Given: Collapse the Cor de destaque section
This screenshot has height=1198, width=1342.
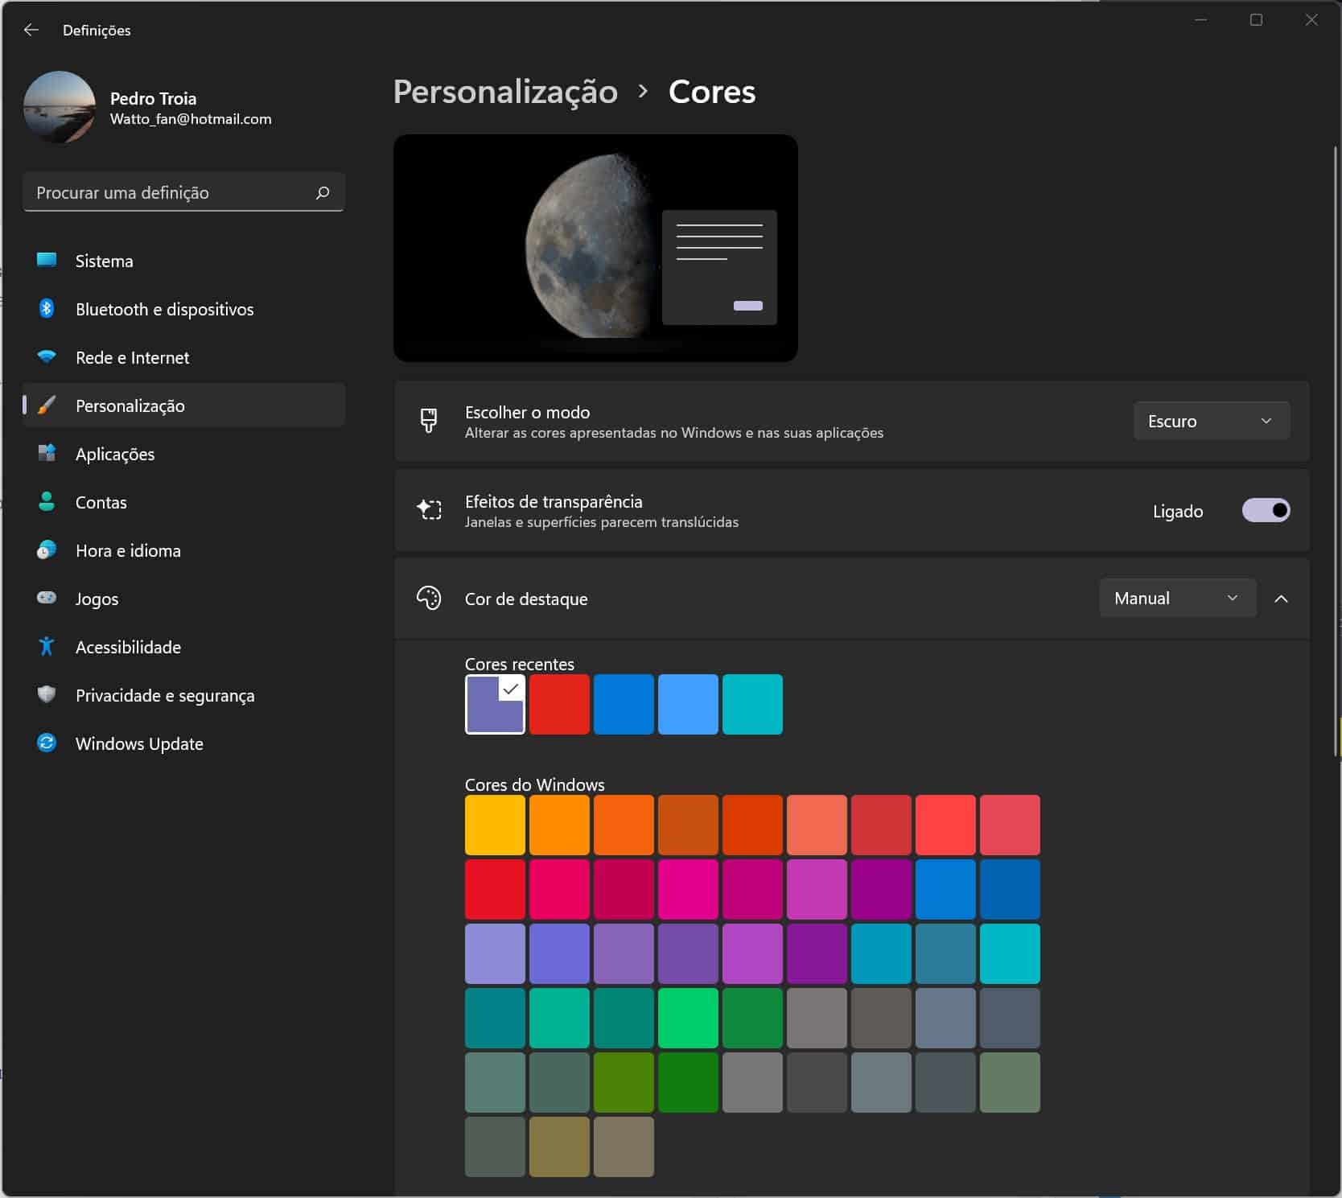Looking at the screenshot, I should pyautogui.click(x=1281, y=599).
